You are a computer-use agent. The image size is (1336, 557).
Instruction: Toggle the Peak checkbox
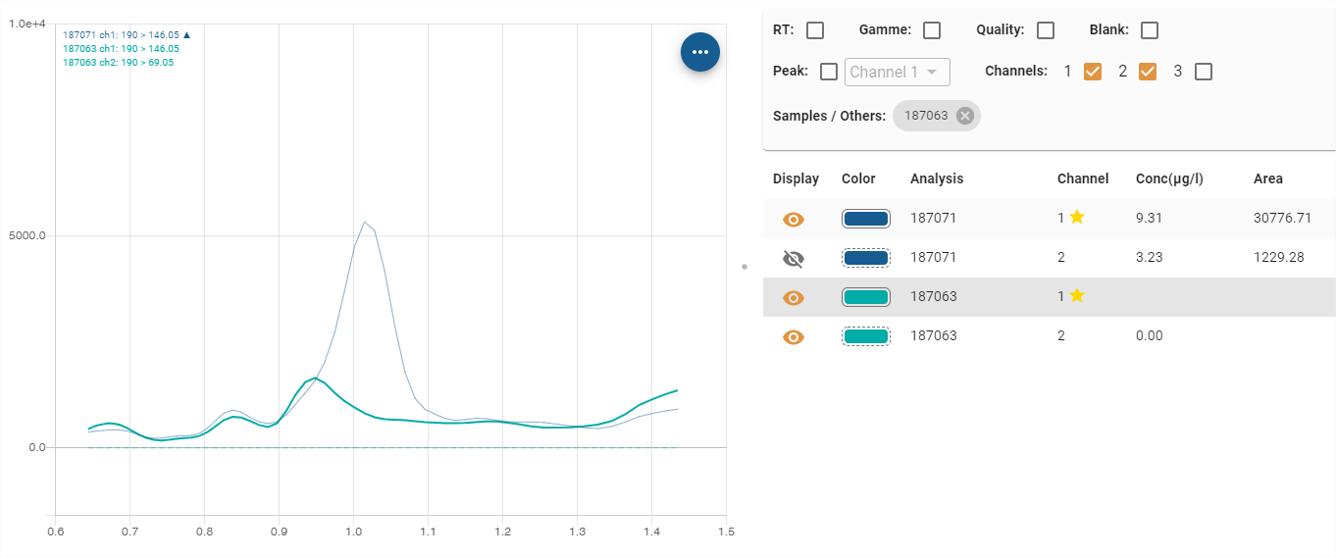829,72
